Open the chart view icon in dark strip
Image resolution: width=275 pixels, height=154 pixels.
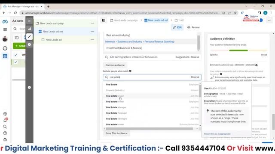coord(29,29)
